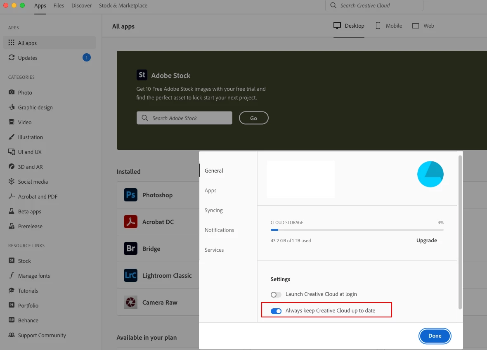Click the Illustration brush icon
The image size is (487, 350).
point(12,137)
